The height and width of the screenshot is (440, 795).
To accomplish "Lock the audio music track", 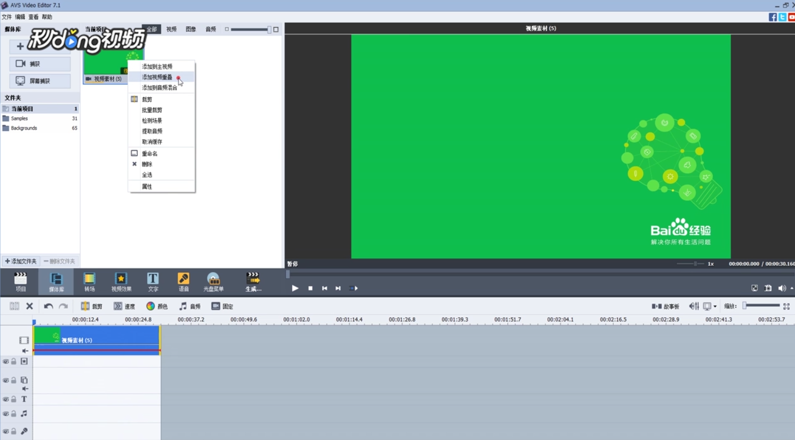I will (x=14, y=413).
